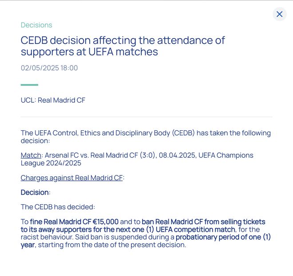Select the UCL: Real Madrid CF line
Image resolution: width=293 pixels, height=276 pixels.
pos(53,100)
